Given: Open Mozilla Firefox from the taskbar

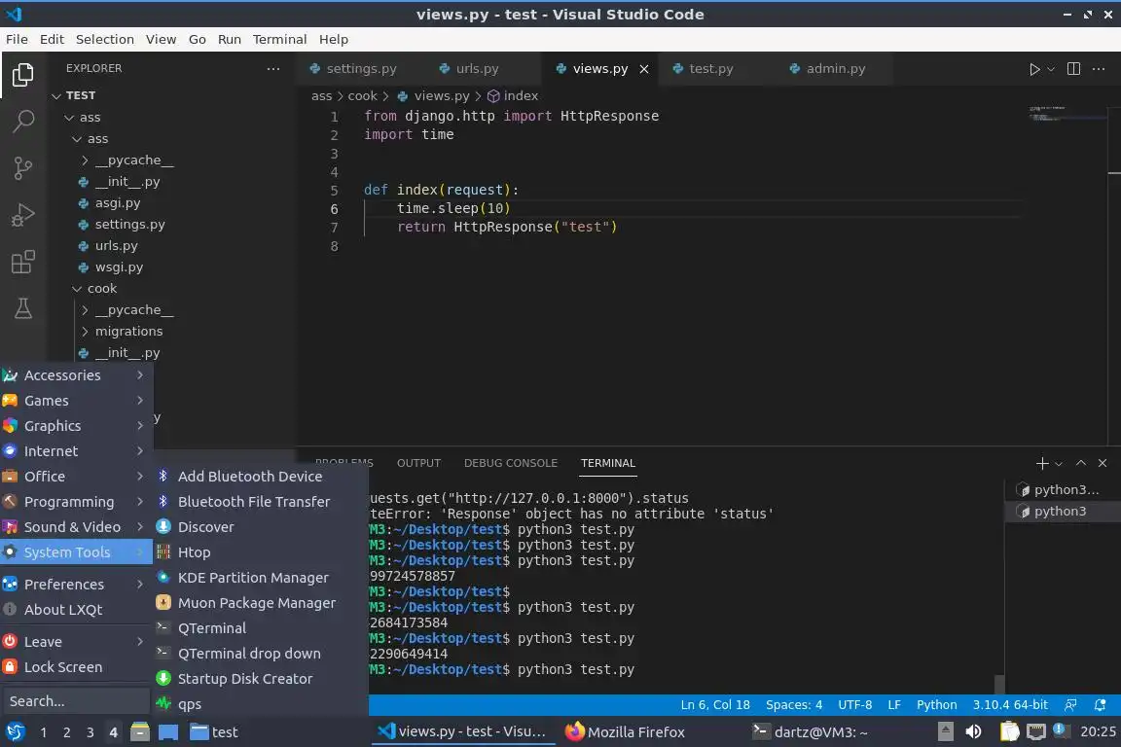Looking at the screenshot, I should tap(625, 732).
